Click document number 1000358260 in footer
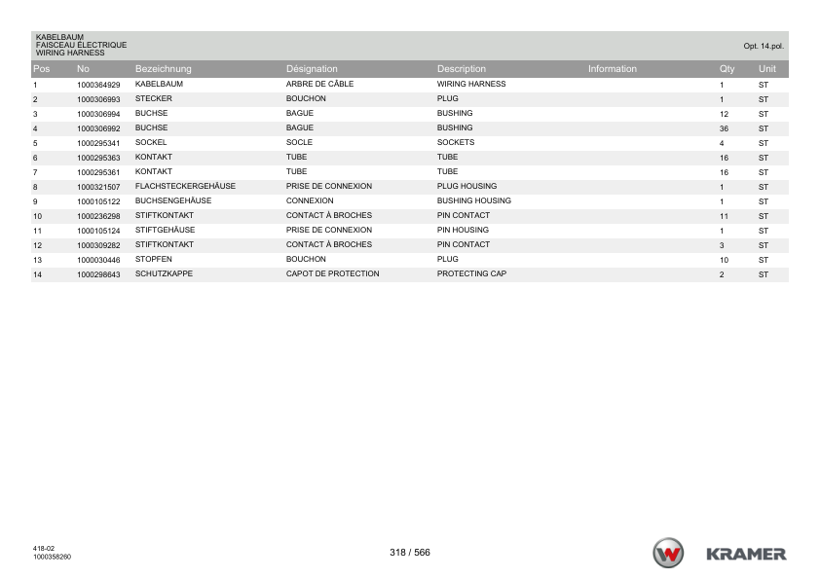This screenshot has height=579, width=820. click(51, 558)
